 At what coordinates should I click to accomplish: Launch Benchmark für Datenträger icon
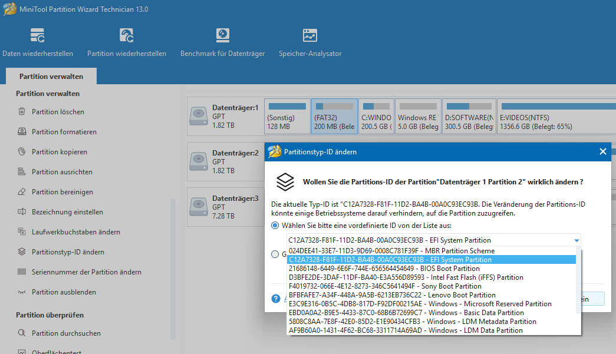coord(222,36)
